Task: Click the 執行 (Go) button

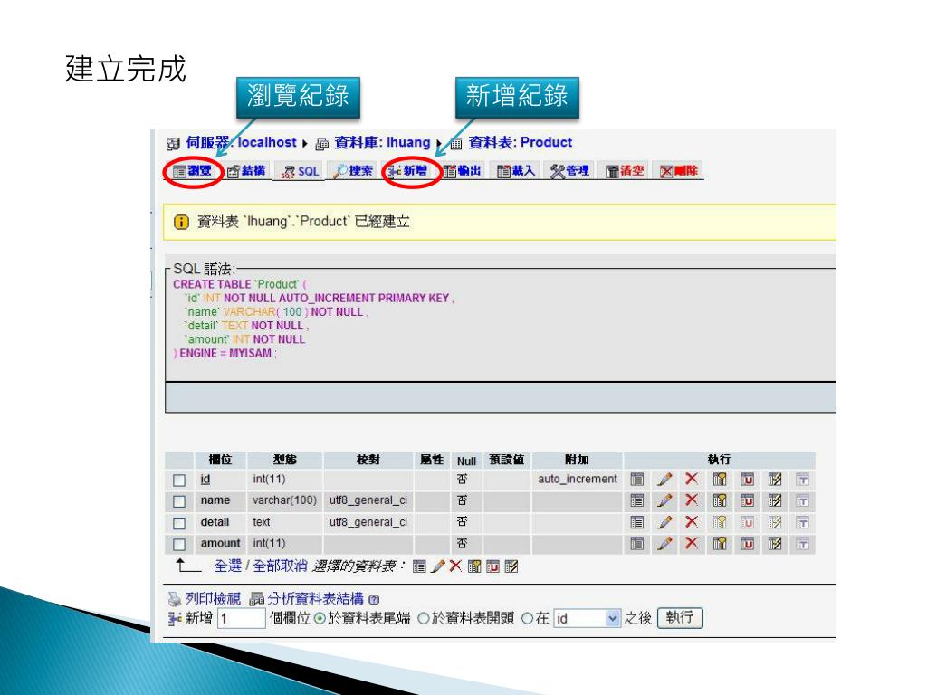Action: (680, 618)
